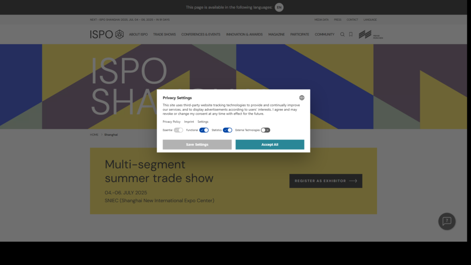471x265 pixels.
Task: Disable the Functional cookies switch
Action: (204, 130)
